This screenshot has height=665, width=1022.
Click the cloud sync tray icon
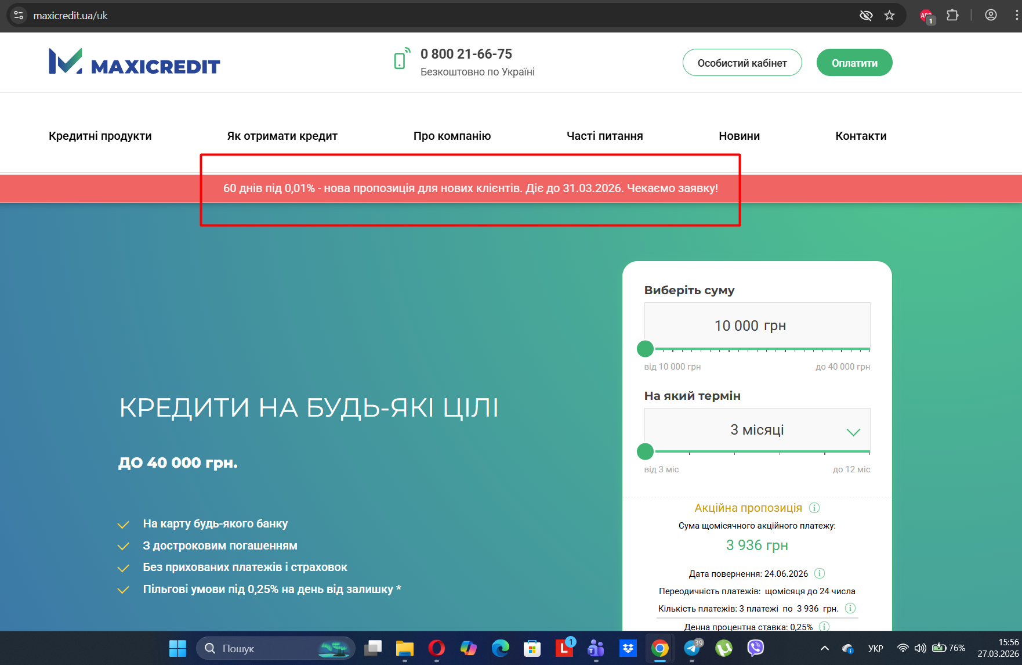[848, 648]
